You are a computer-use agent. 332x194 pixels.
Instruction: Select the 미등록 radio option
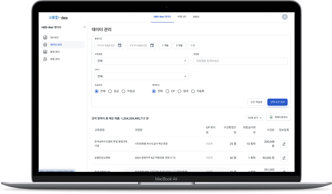[x=193, y=91]
